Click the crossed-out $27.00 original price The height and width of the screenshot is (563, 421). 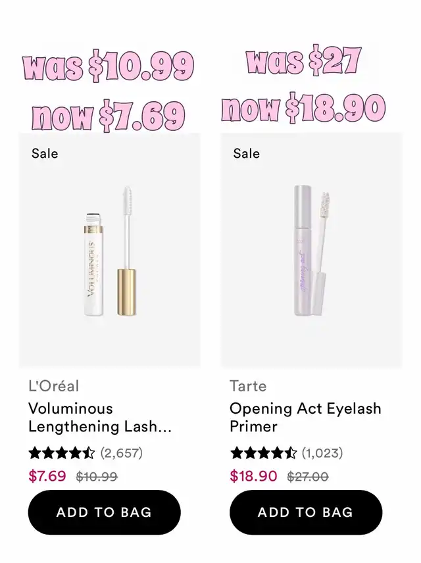tap(308, 476)
